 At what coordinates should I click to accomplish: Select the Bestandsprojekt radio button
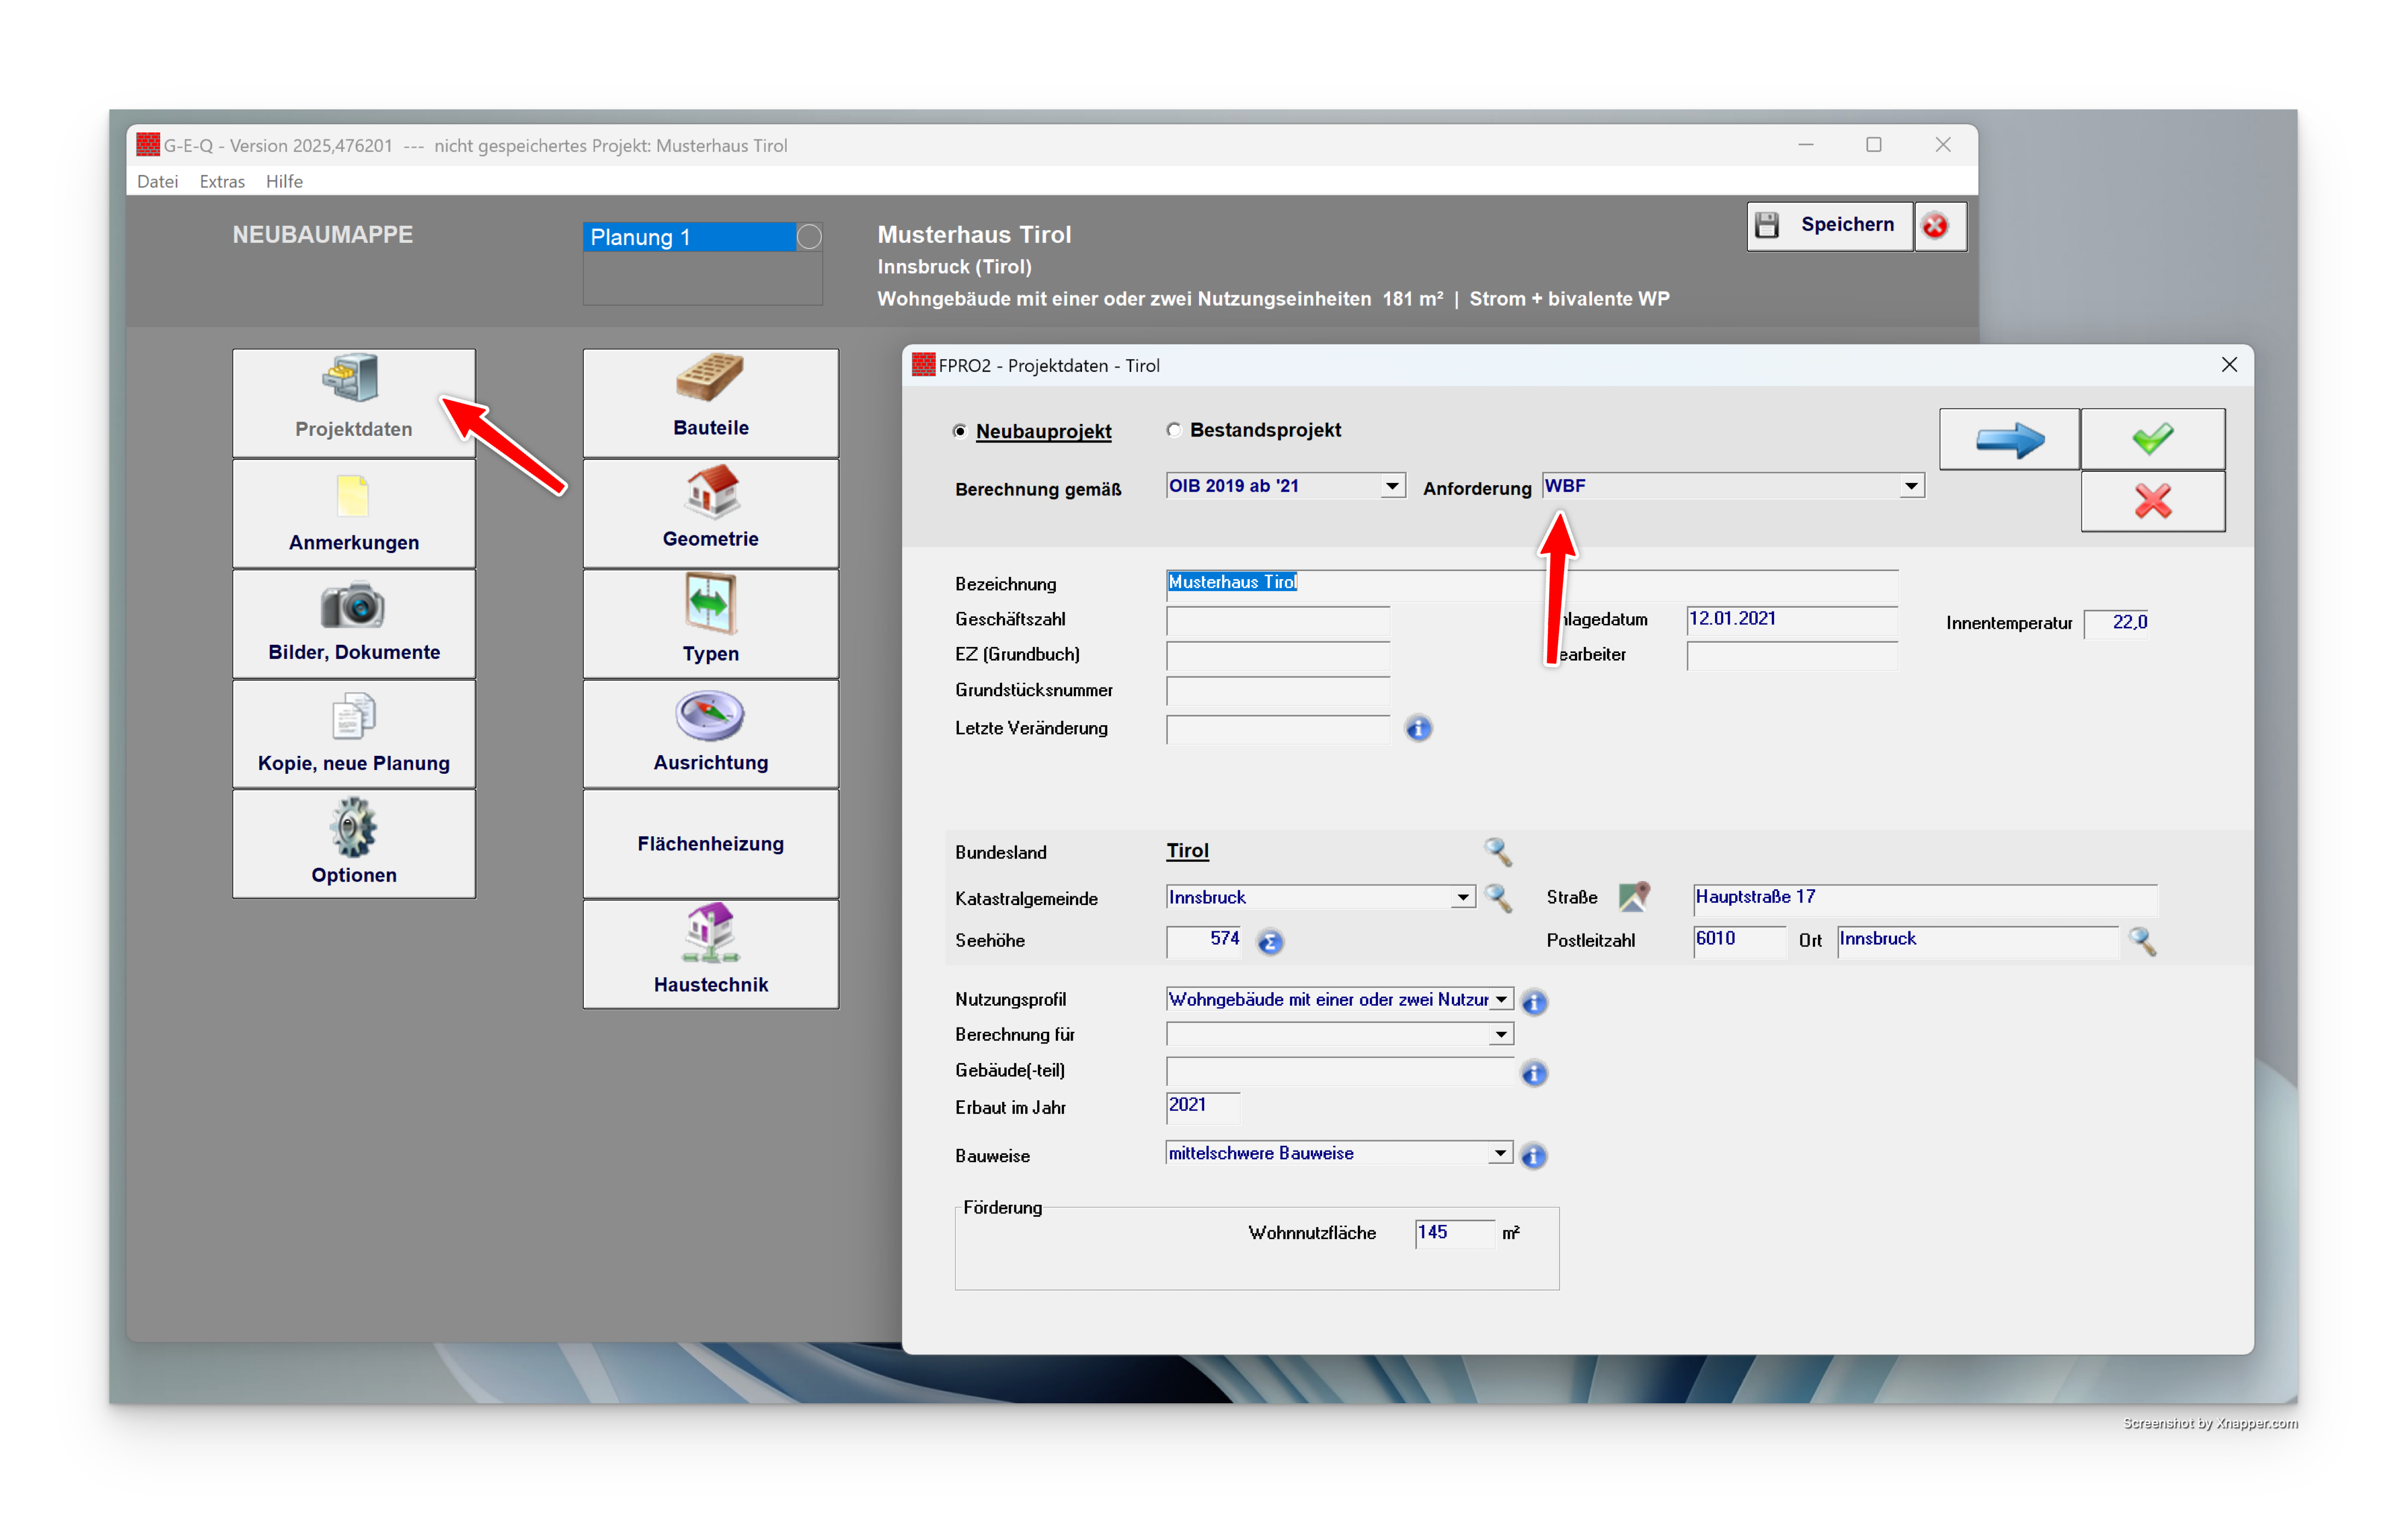tap(1174, 430)
